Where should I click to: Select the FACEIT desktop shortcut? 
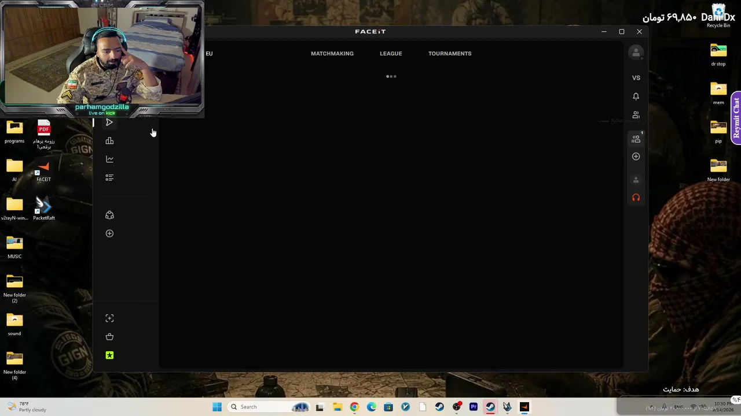[43, 171]
